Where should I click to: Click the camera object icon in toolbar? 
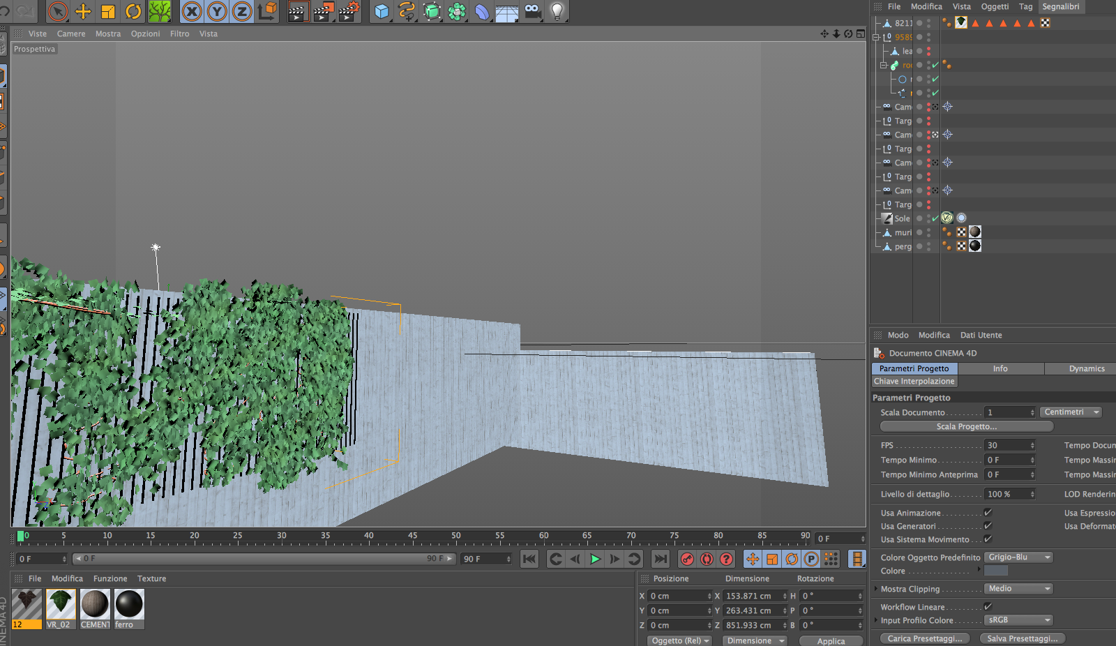pos(532,11)
